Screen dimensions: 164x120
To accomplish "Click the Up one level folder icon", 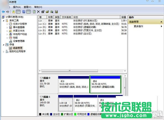I will [x=14, y=12].
